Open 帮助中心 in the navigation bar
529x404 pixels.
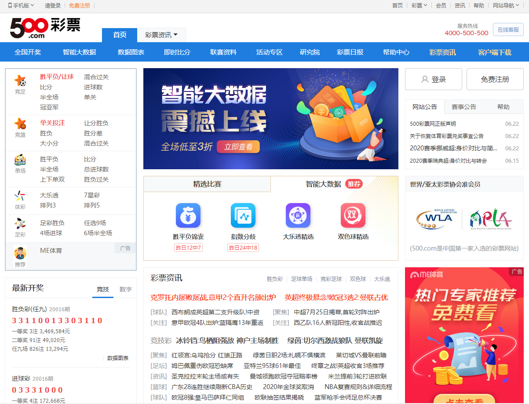[396, 52]
